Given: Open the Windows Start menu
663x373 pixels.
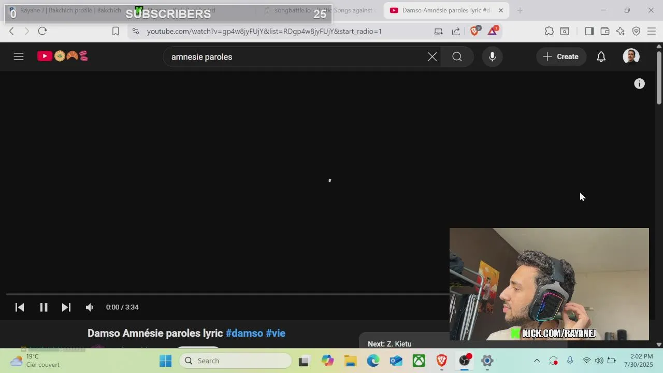Looking at the screenshot, I should pos(165,361).
